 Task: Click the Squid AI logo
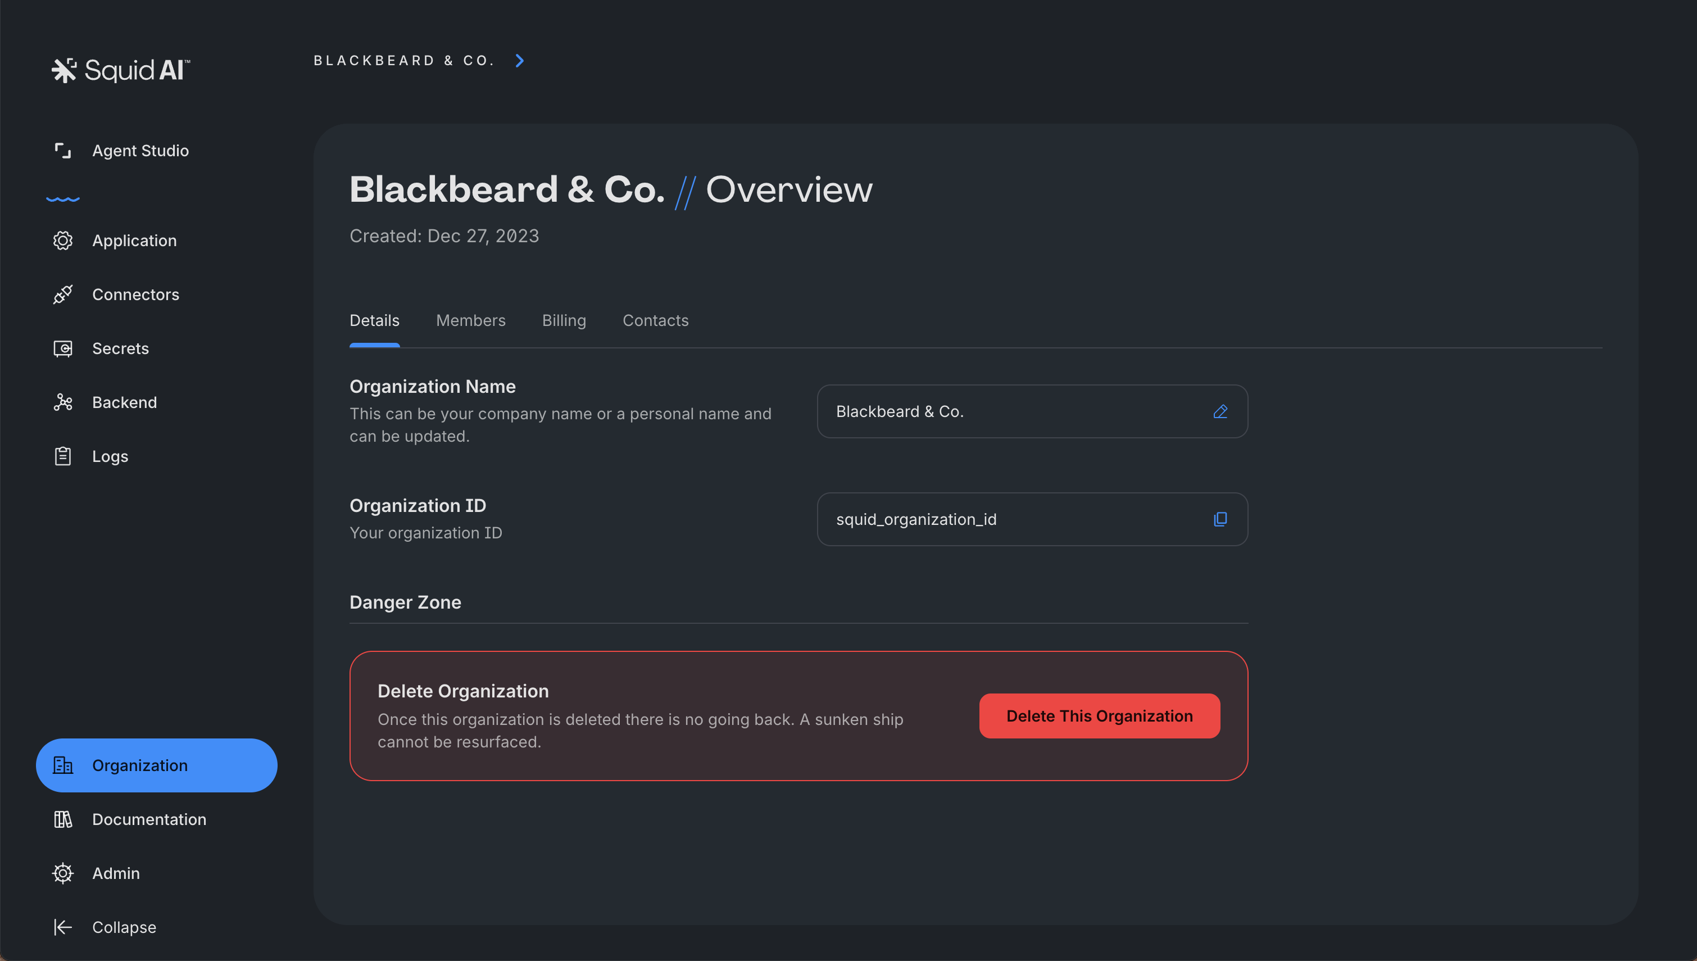121,70
